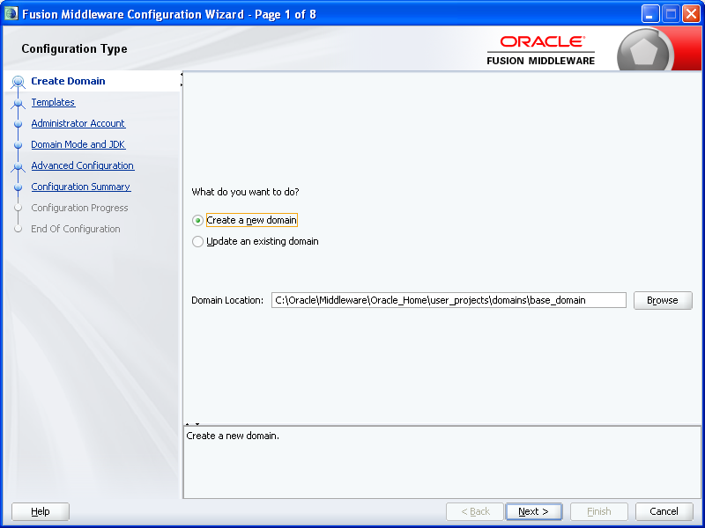
Task: Select the Templates step marker icon
Action: 19,102
